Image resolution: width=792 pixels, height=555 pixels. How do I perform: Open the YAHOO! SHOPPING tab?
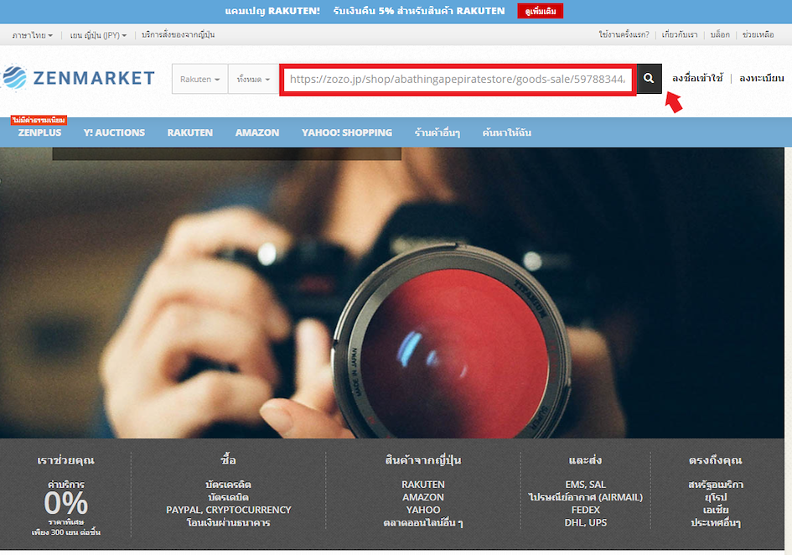(346, 132)
